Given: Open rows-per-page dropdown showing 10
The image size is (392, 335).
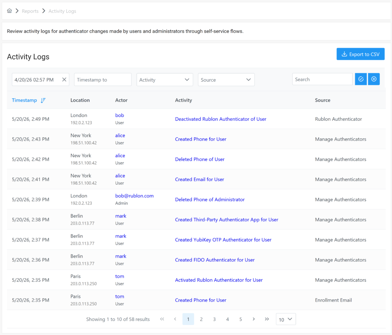Looking at the screenshot, I should [286, 319].
